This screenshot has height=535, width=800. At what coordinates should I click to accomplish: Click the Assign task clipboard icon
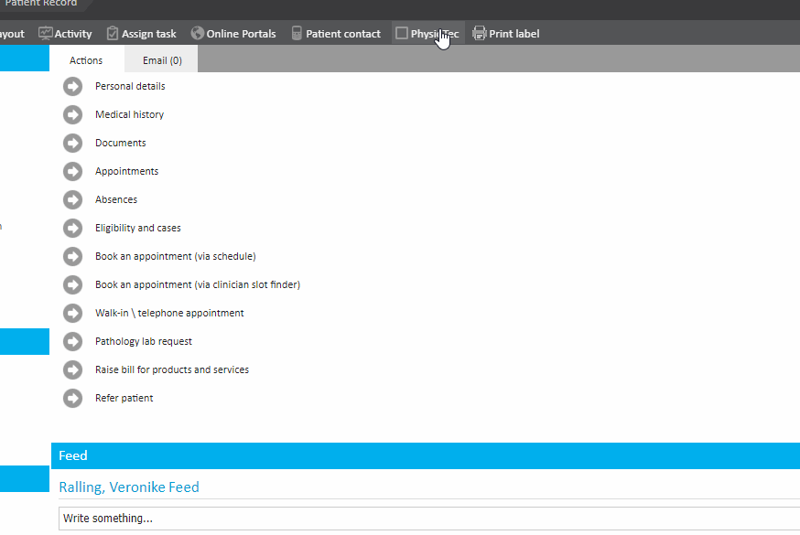tap(113, 34)
